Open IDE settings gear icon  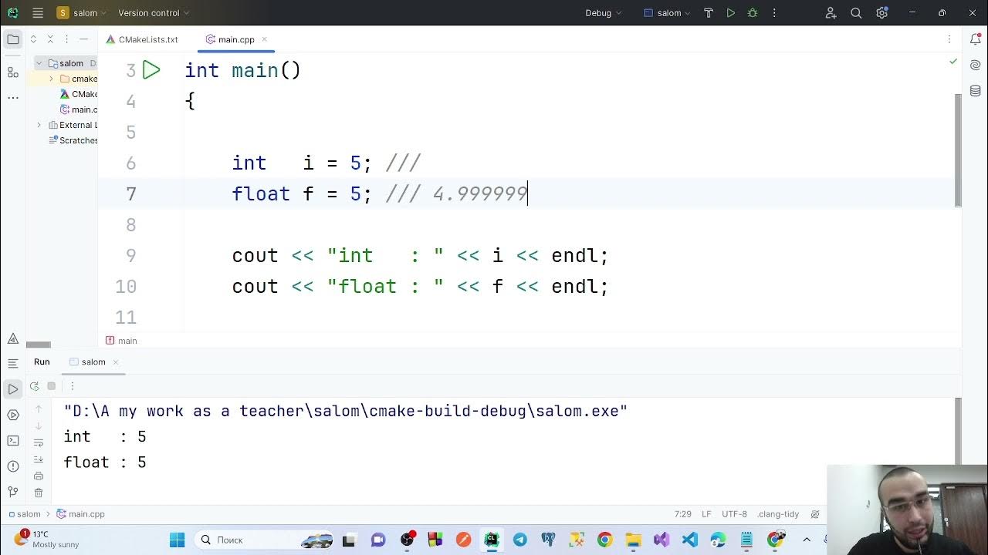(881, 13)
